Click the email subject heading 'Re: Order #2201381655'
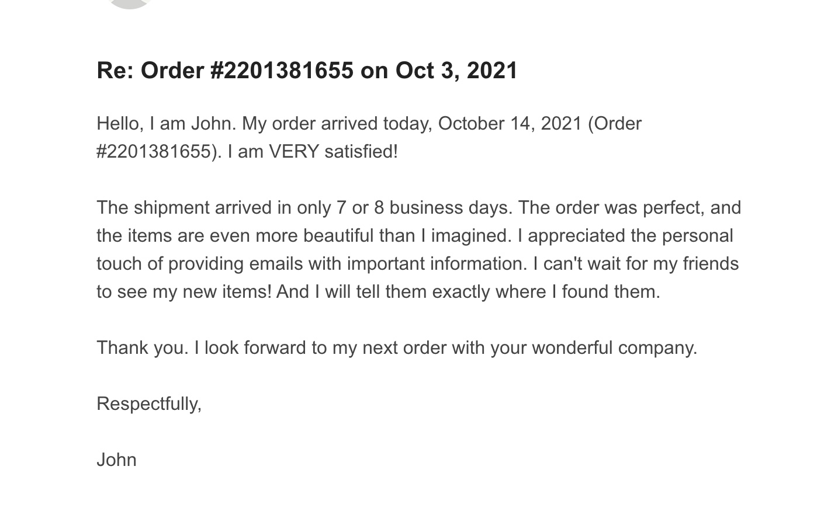 coord(225,71)
